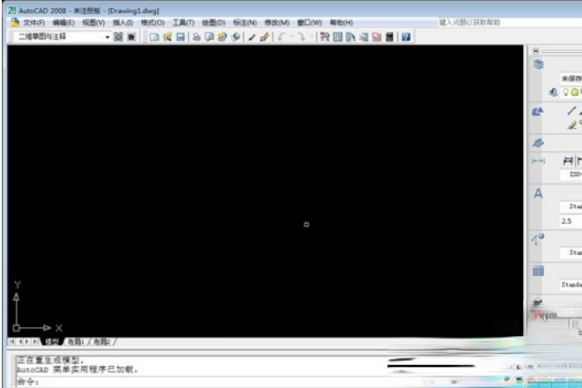The width and height of the screenshot is (582, 388).
Task: Click the 2D Navigate panel icon
Action: (537, 303)
